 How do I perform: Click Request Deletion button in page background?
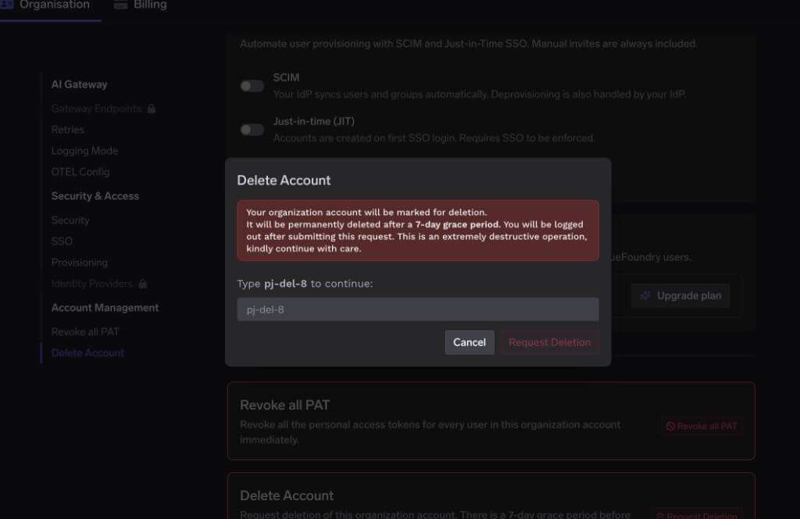pos(696,514)
